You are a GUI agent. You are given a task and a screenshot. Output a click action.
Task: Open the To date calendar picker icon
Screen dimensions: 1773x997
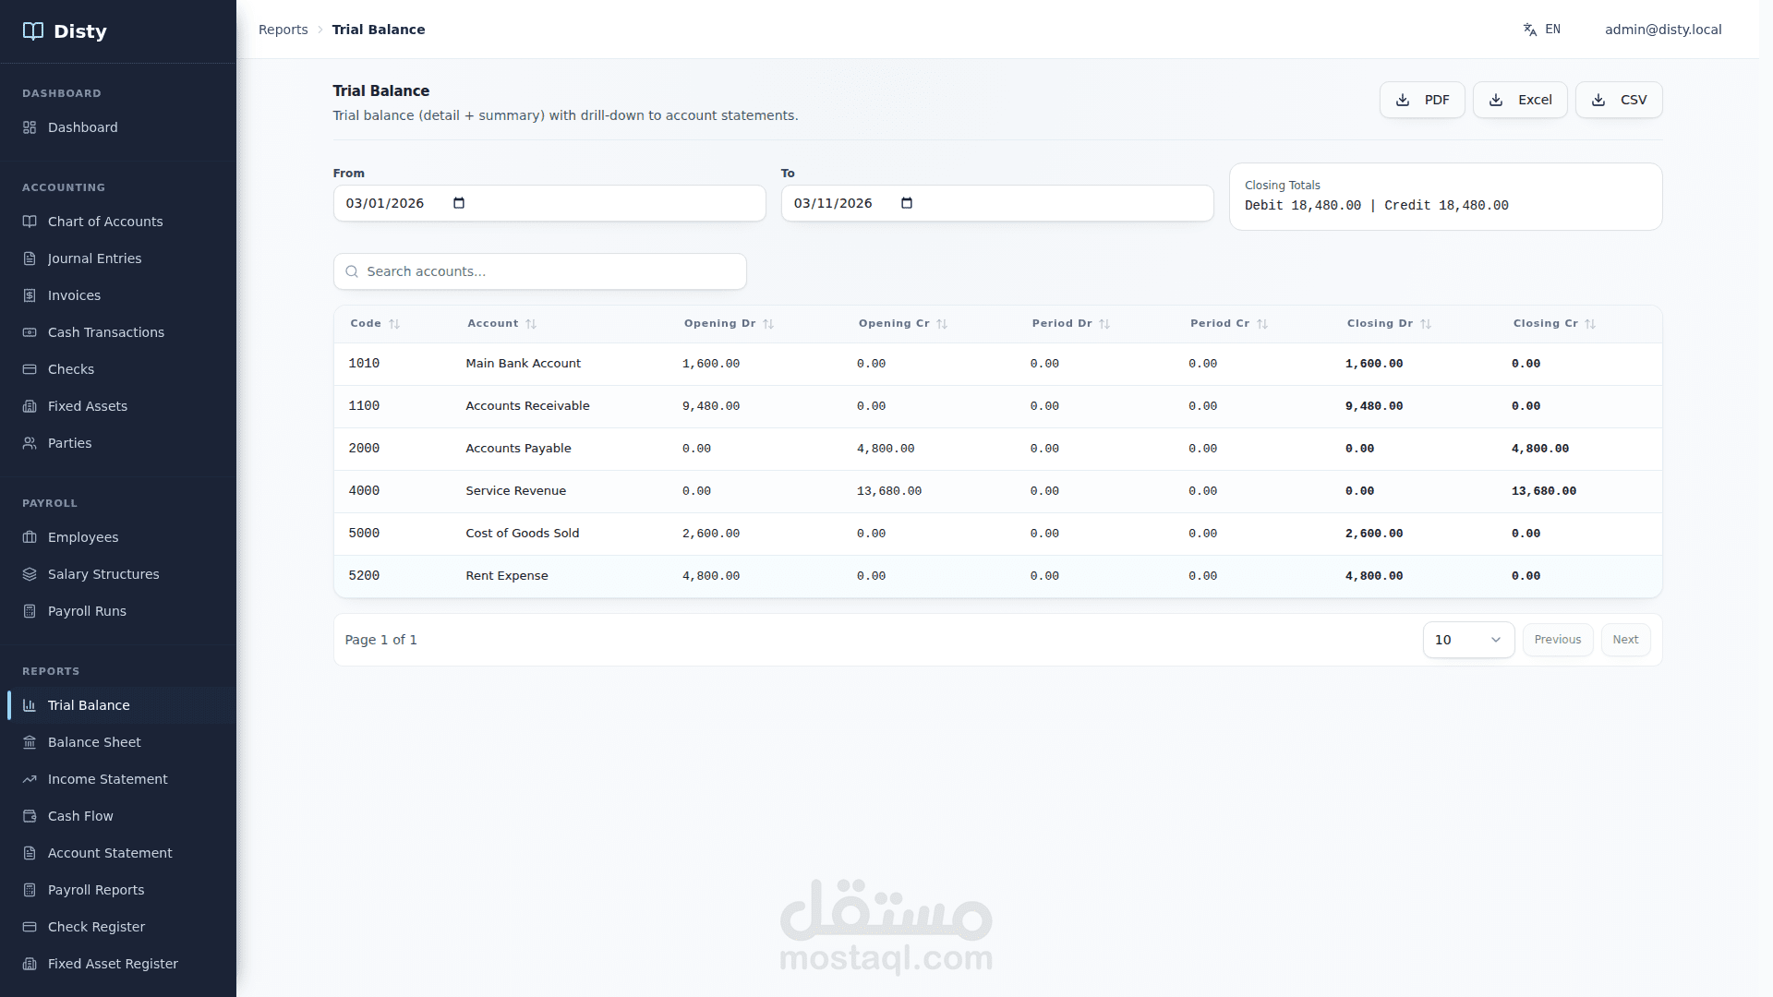[907, 203]
